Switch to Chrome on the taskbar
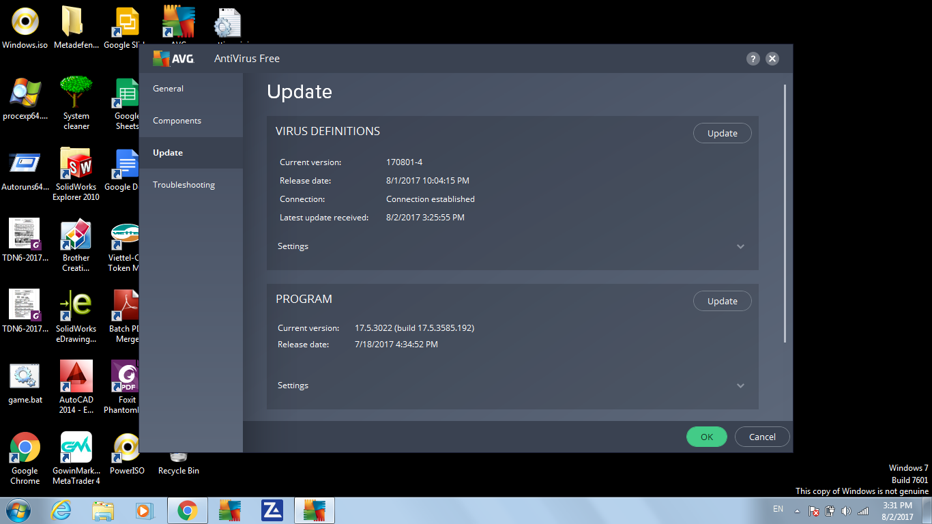The width and height of the screenshot is (932, 524). (188, 510)
